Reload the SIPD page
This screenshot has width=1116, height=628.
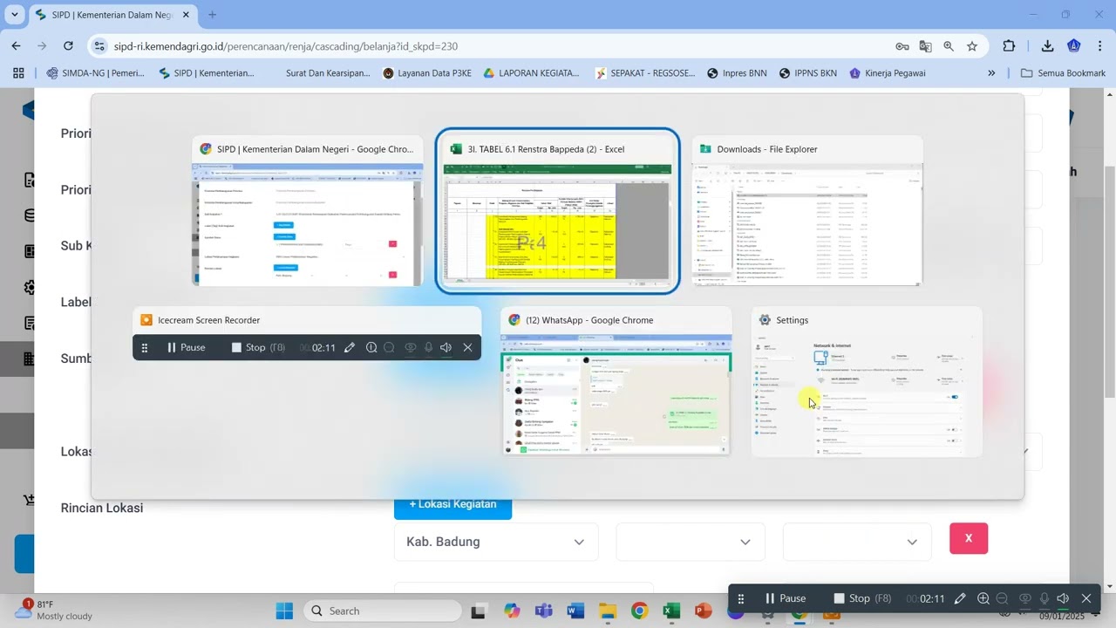(x=68, y=46)
